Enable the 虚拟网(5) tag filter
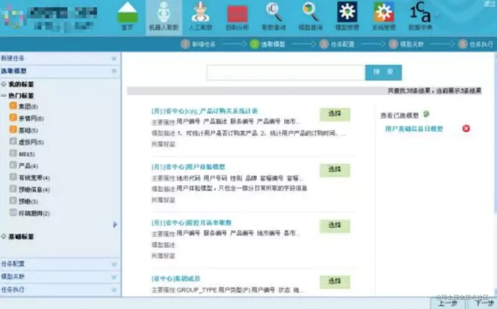This screenshot has width=497, height=309. tap(13, 142)
